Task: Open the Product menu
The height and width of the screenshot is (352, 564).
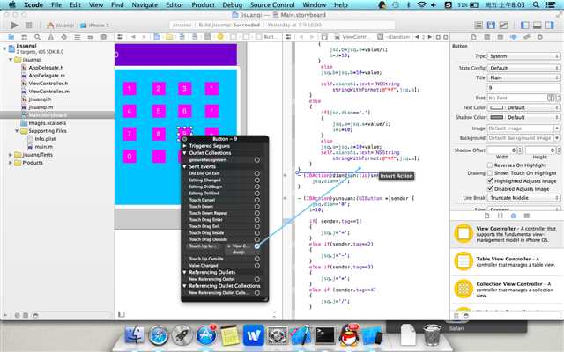Action: (203, 4)
